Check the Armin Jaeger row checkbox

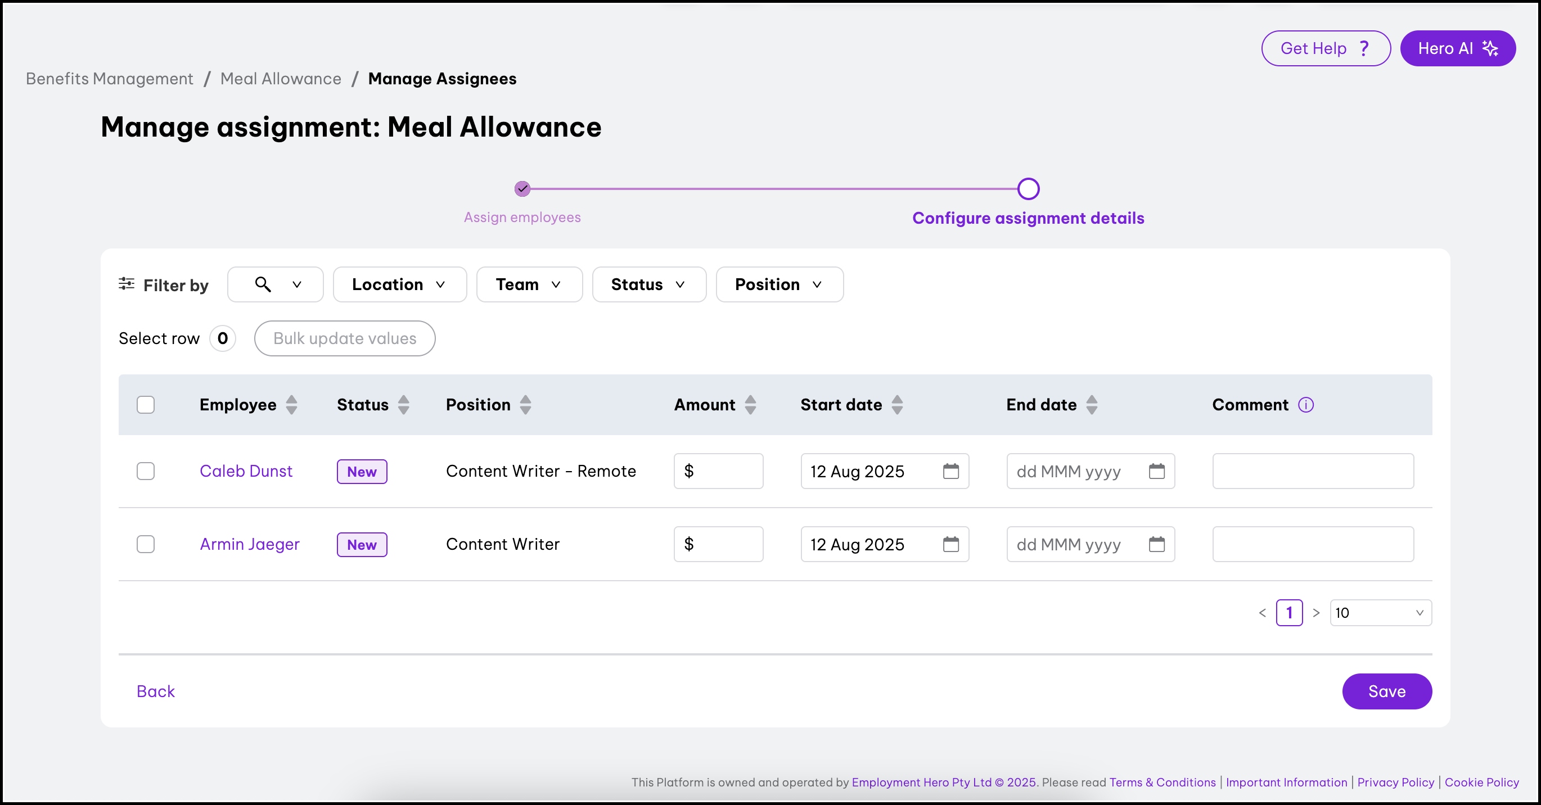click(x=145, y=544)
